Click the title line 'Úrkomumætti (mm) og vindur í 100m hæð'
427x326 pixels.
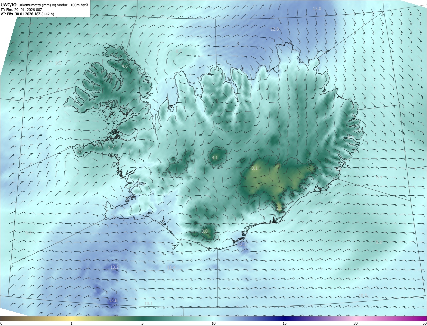[x=53, y=5]
